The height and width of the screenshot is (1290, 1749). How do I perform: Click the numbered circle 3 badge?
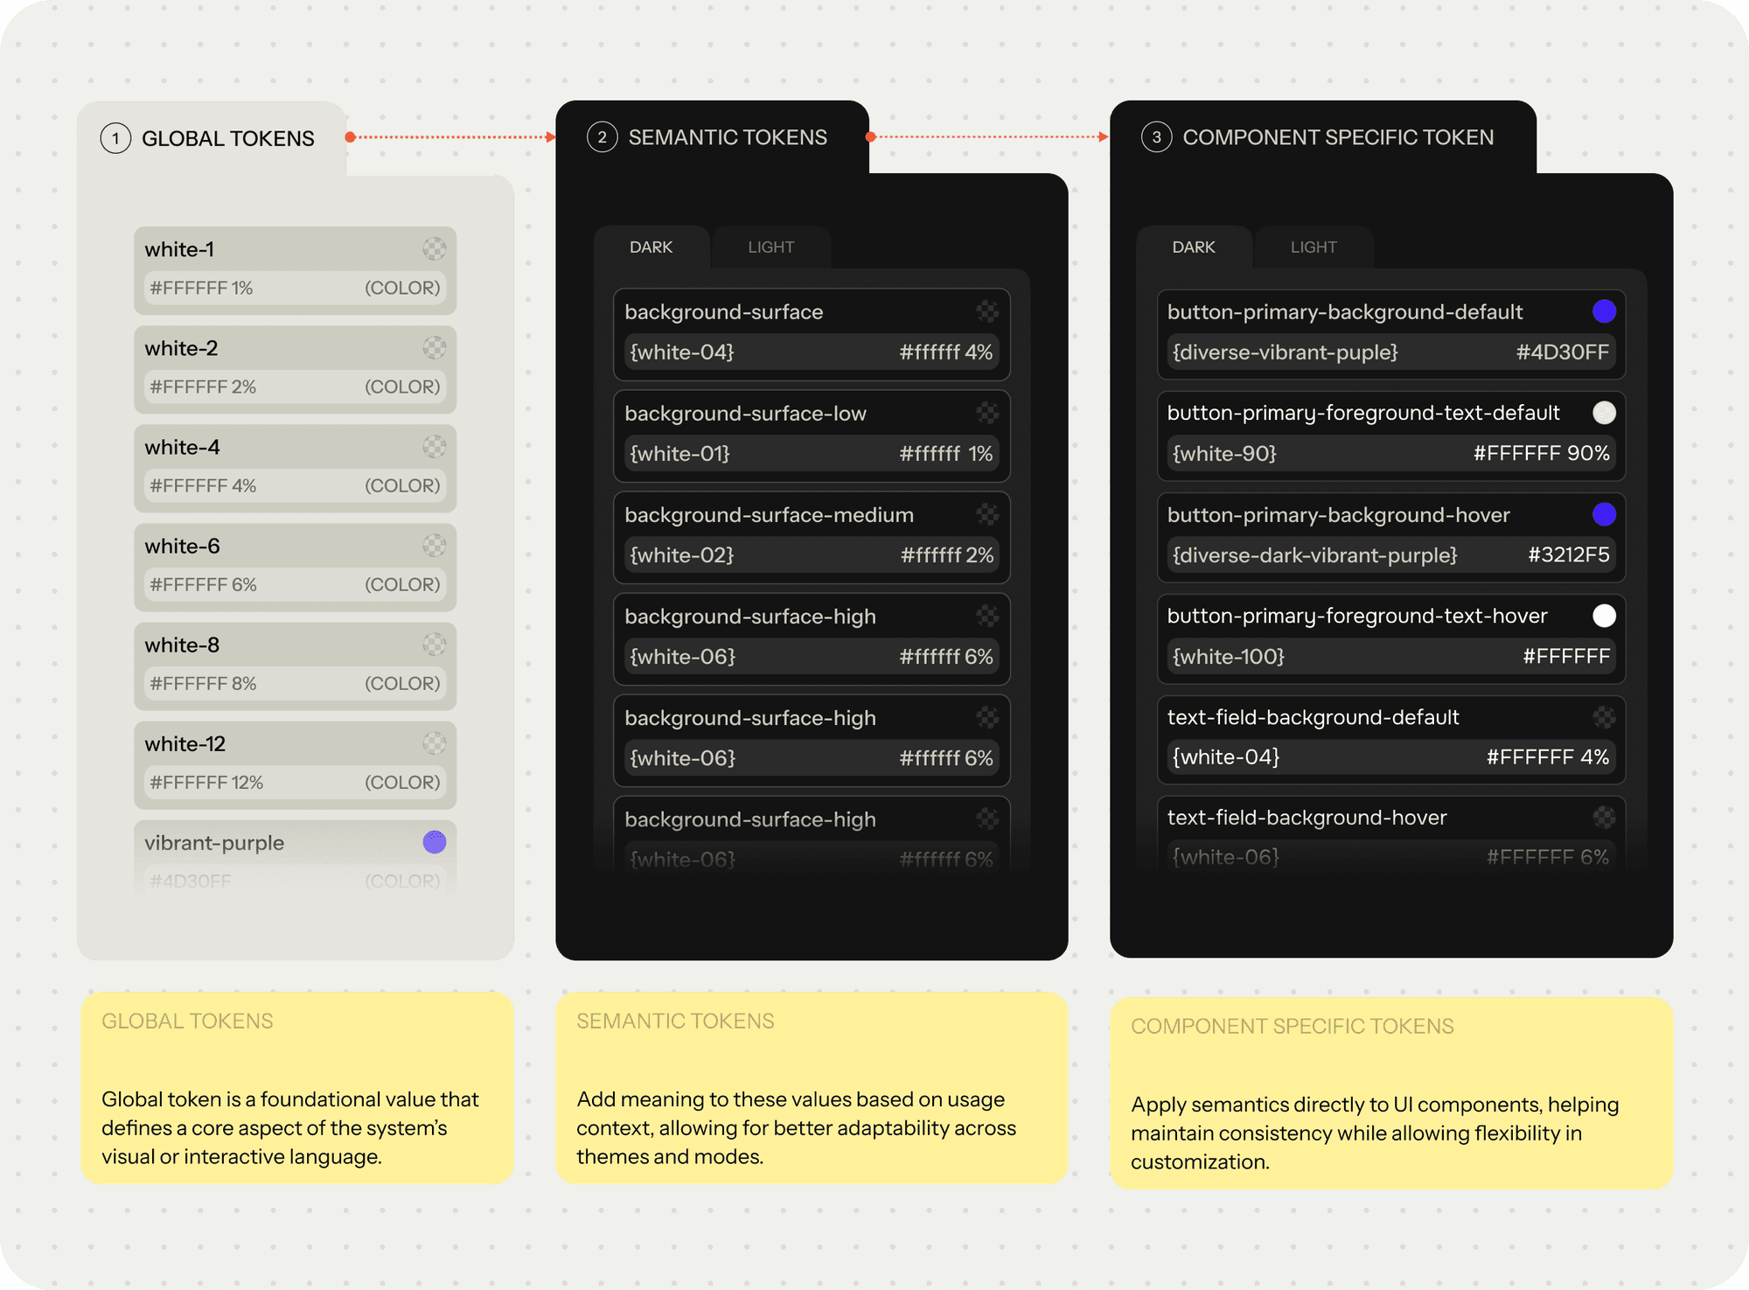[1156, 137]
